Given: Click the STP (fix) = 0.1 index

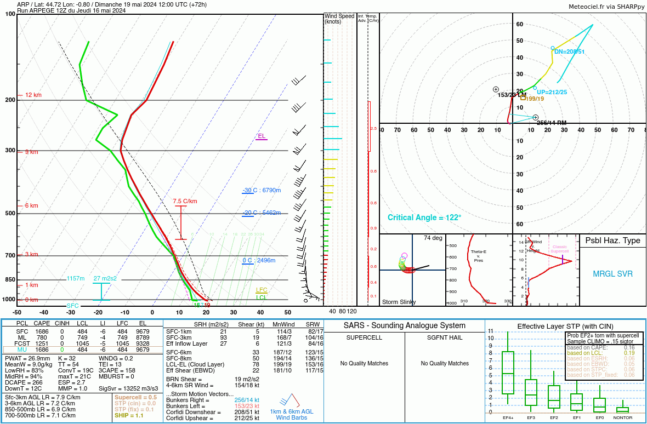Looking at the screenshot, I should pos(134,410).
